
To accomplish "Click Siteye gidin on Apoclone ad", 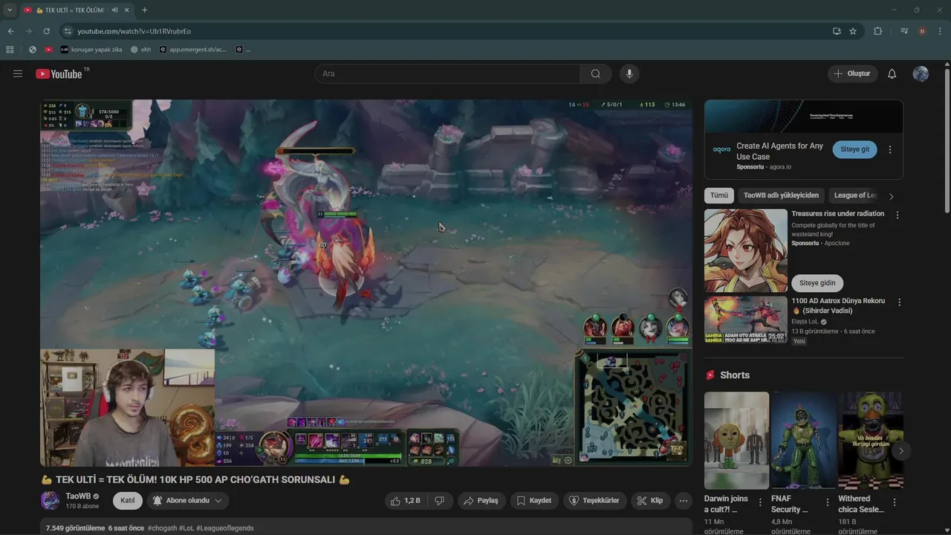I will pyautogui.click(x=817, y=283).
